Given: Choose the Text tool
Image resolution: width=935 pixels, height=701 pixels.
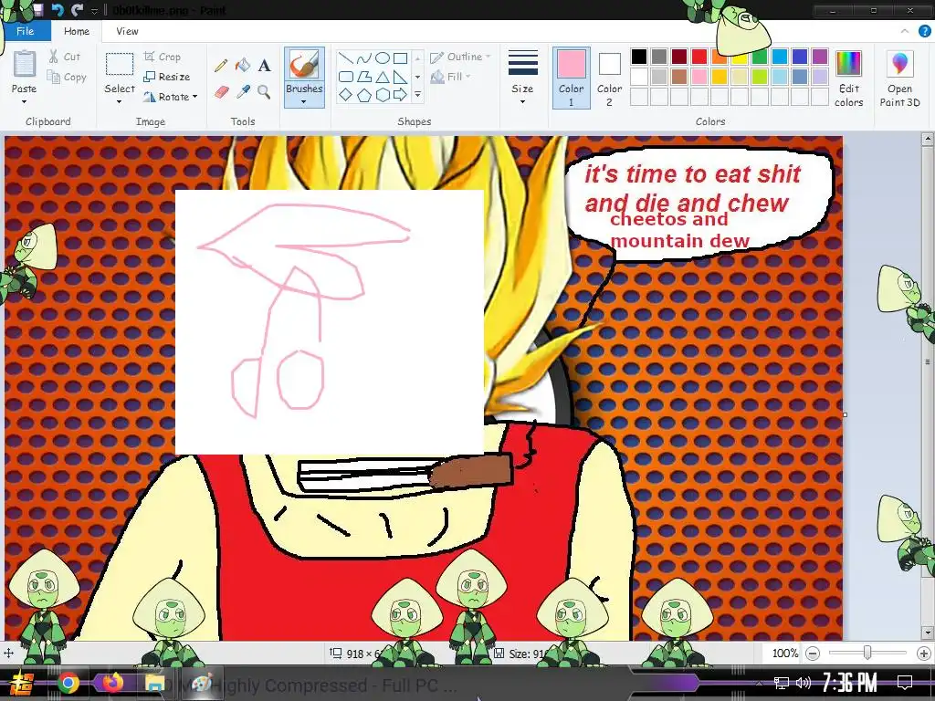Looking at the screenshot, I should (x=264, y=66).
